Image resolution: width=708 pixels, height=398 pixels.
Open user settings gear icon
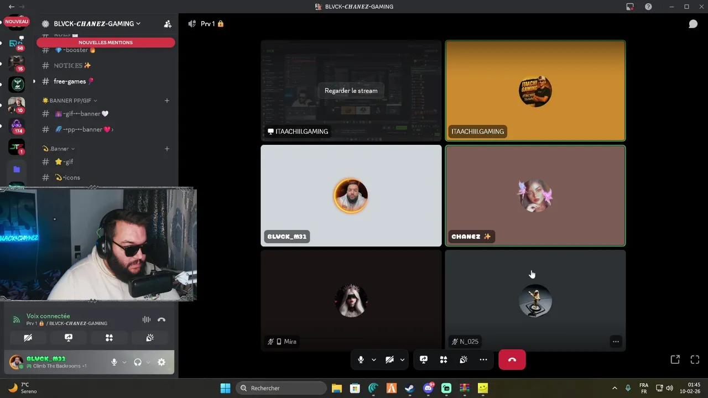pos(162,362)
